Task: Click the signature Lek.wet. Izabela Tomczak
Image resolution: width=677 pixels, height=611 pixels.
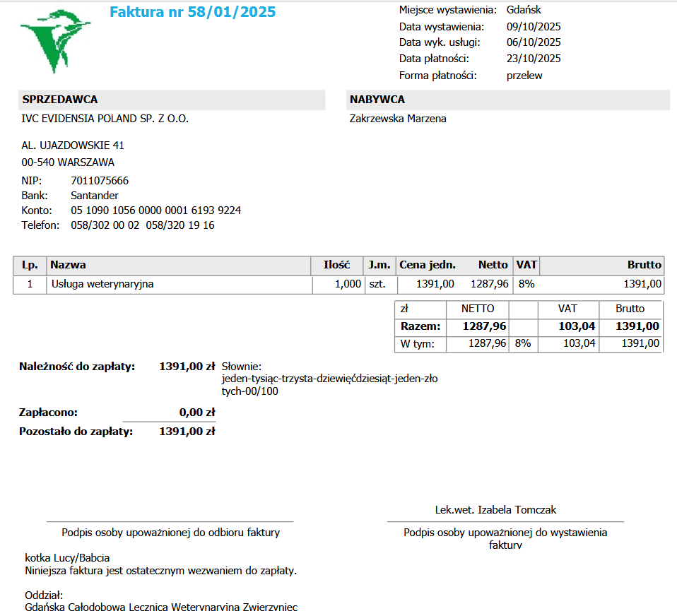Action: point(495,510)
